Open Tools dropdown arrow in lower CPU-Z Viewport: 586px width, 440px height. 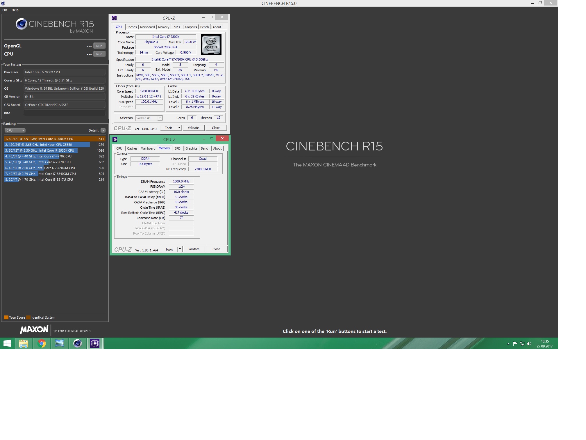click(180, 249)
